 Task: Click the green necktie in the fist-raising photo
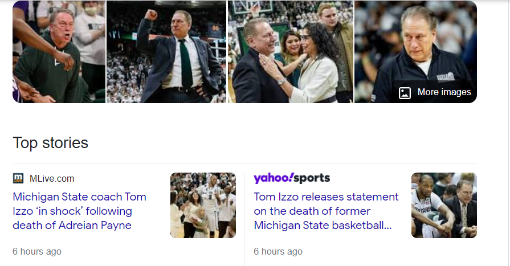(184, 63)
